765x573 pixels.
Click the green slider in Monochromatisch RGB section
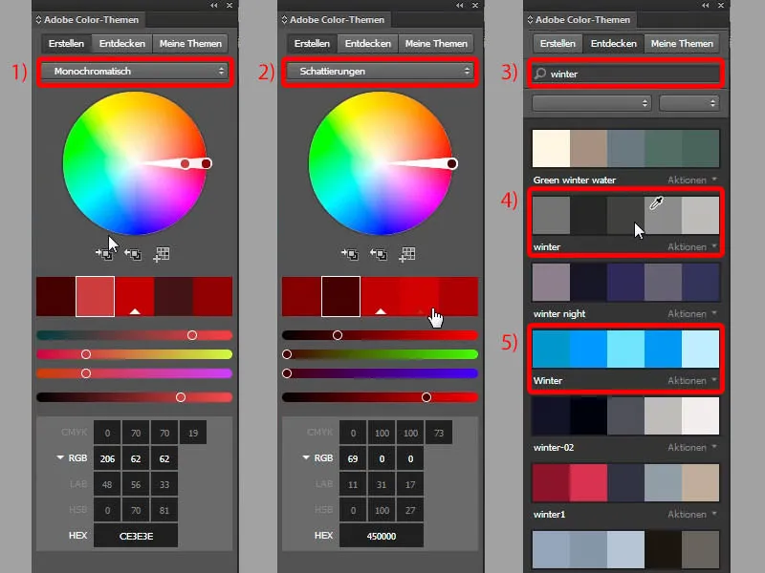(134, 354)
